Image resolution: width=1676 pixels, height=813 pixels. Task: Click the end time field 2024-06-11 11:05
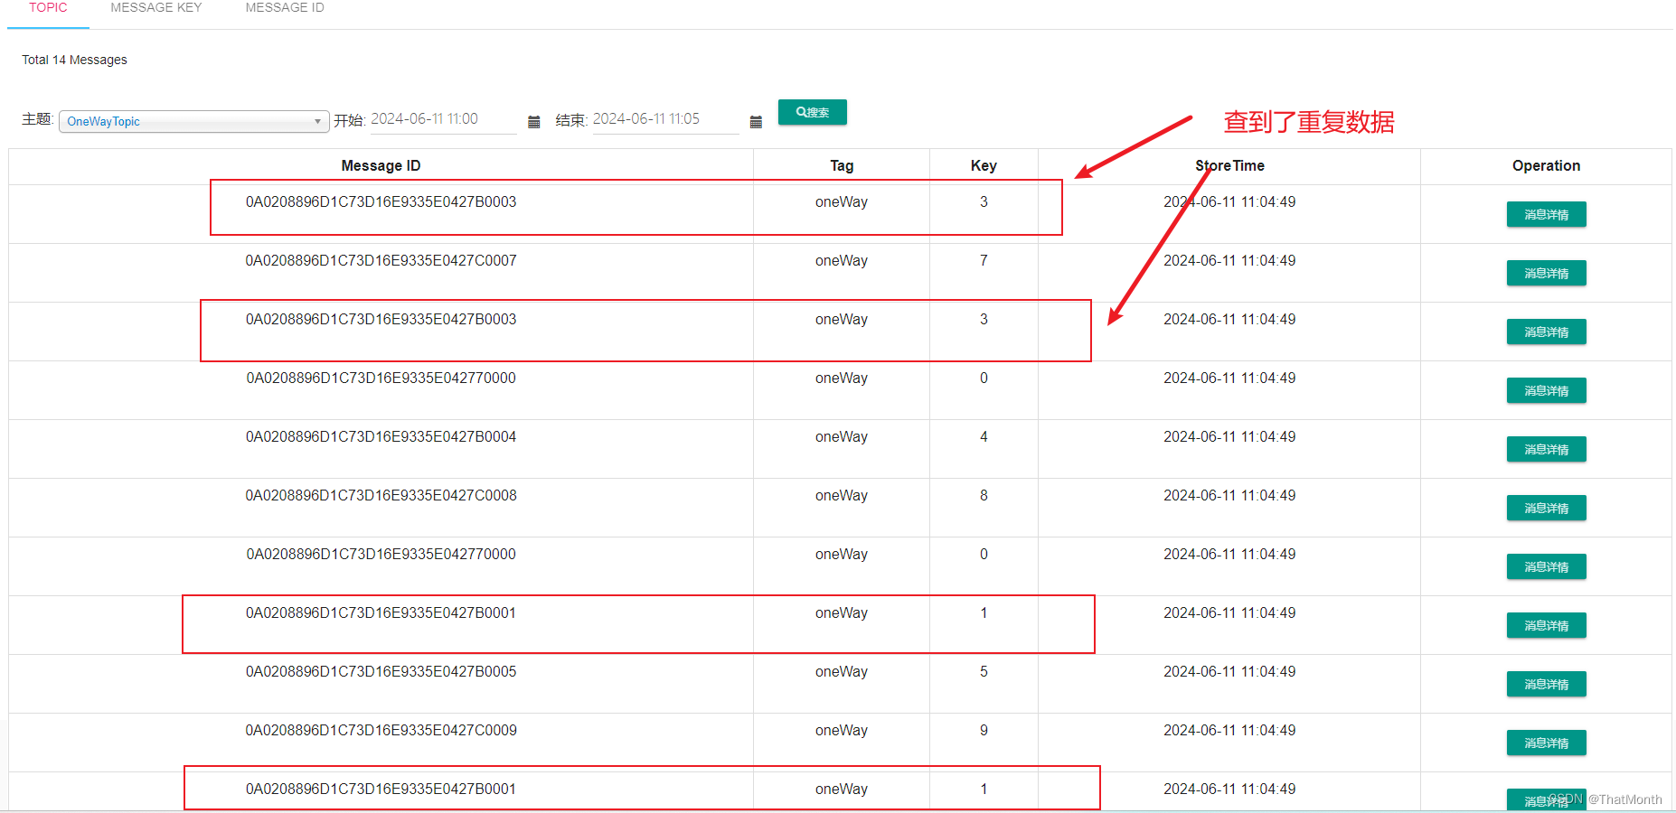tap(665, 120)
